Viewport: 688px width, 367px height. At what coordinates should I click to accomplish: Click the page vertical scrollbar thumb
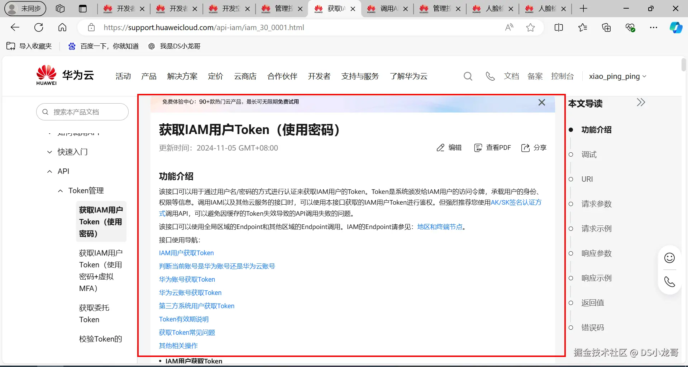pos(684,65)
